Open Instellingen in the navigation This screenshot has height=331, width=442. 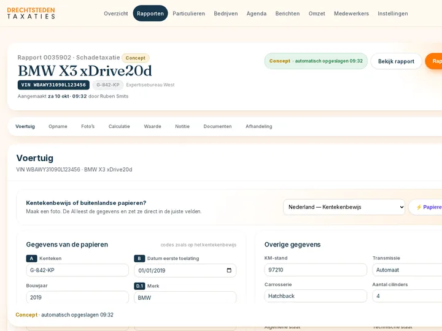point(393,13)
